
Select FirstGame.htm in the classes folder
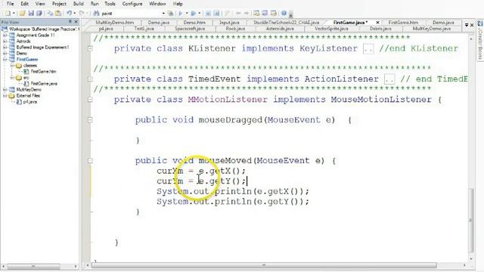(x=44, y=71)
